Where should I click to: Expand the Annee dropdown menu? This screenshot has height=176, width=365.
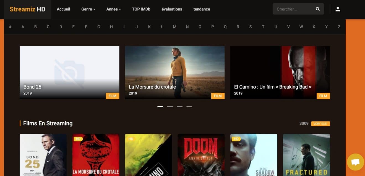(113, 9)
